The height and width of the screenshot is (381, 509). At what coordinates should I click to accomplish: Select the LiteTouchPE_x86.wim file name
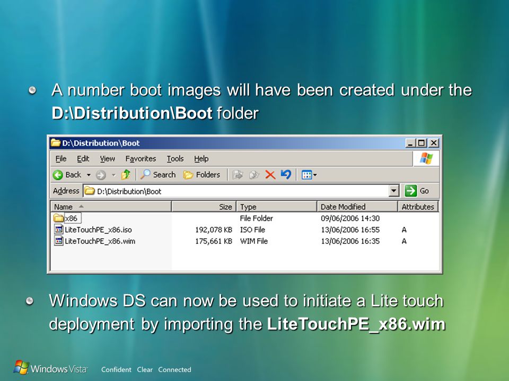coord(100,241)
